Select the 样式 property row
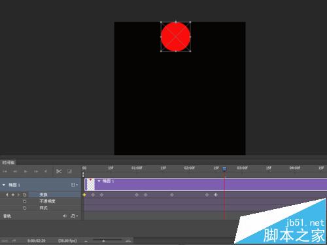Screen dimensions: 327x245 41,208
